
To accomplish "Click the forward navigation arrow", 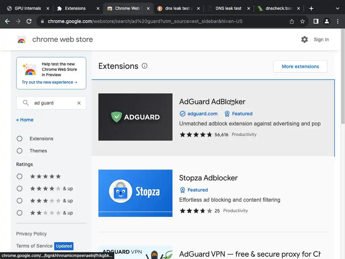I will [18, 21].
